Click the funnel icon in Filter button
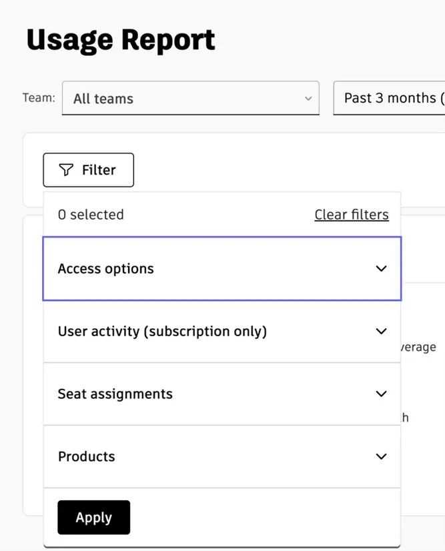This screenshot has width=445, height=551. (66, 171)
